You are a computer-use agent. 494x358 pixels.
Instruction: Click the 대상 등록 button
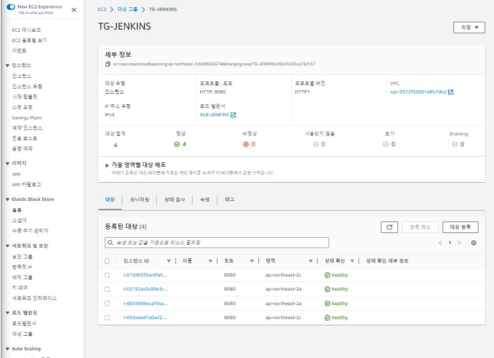[460, 227]
